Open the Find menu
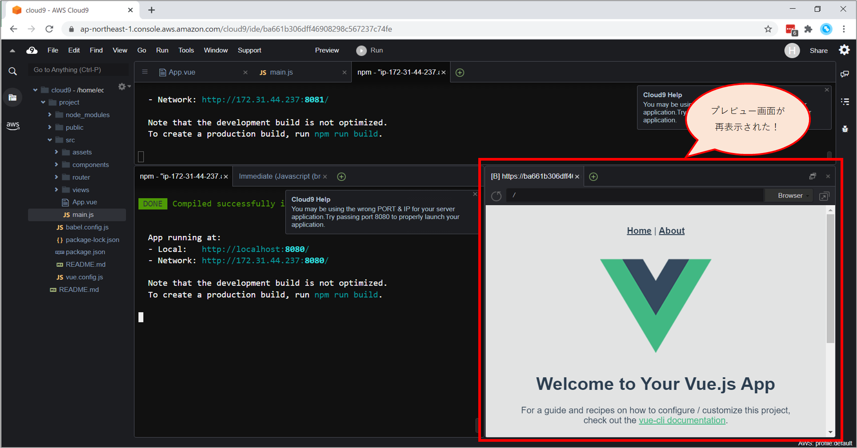 (96, 50)
